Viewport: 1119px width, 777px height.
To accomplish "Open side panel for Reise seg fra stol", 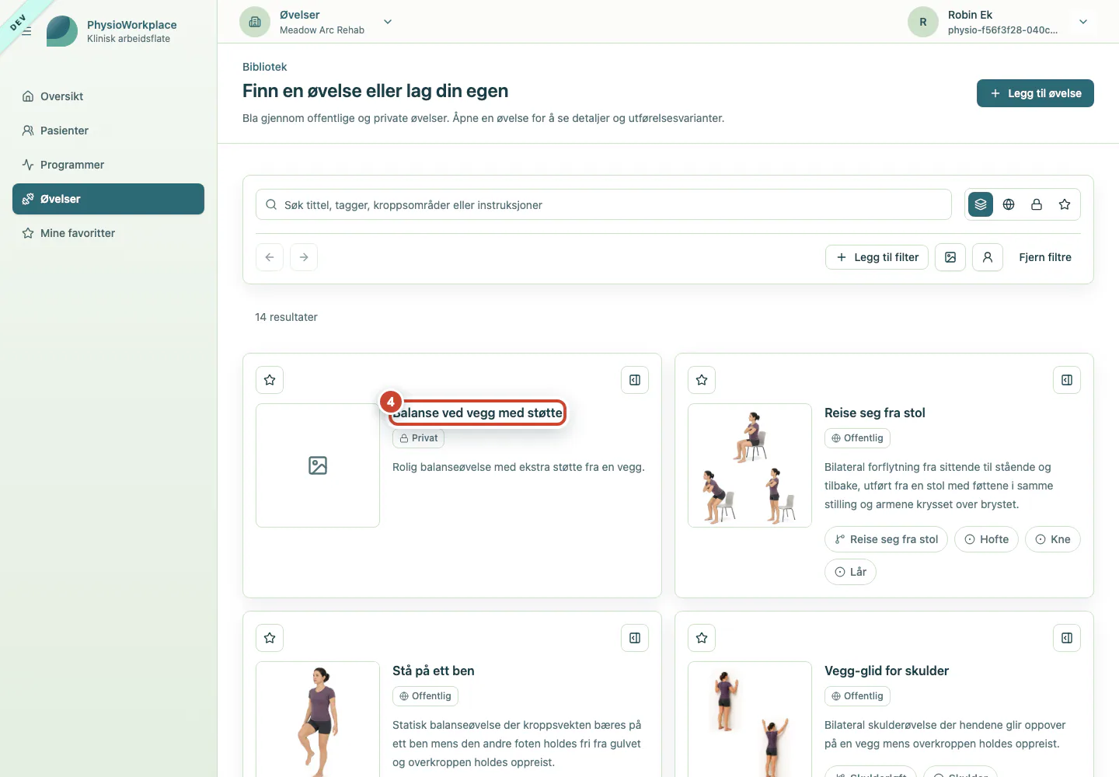I will point(1067,380).
